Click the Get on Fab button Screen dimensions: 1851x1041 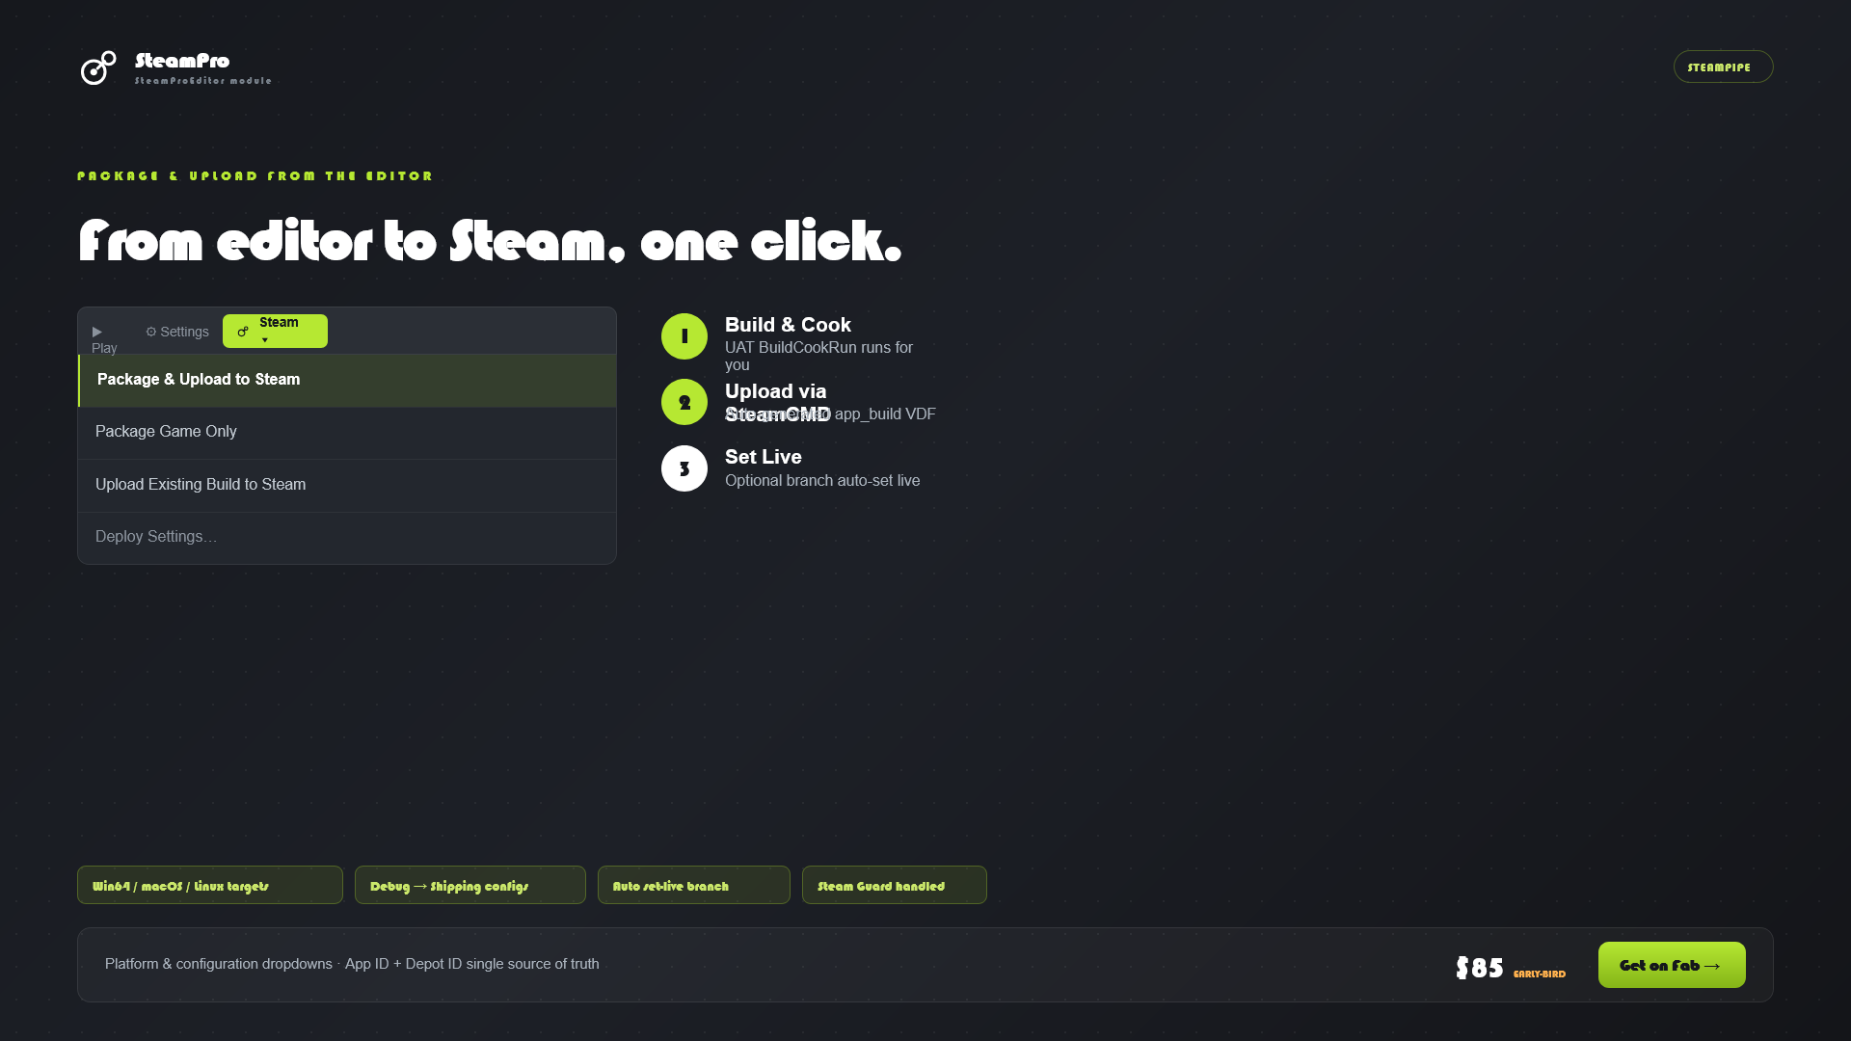click(x=1672, y=965)
